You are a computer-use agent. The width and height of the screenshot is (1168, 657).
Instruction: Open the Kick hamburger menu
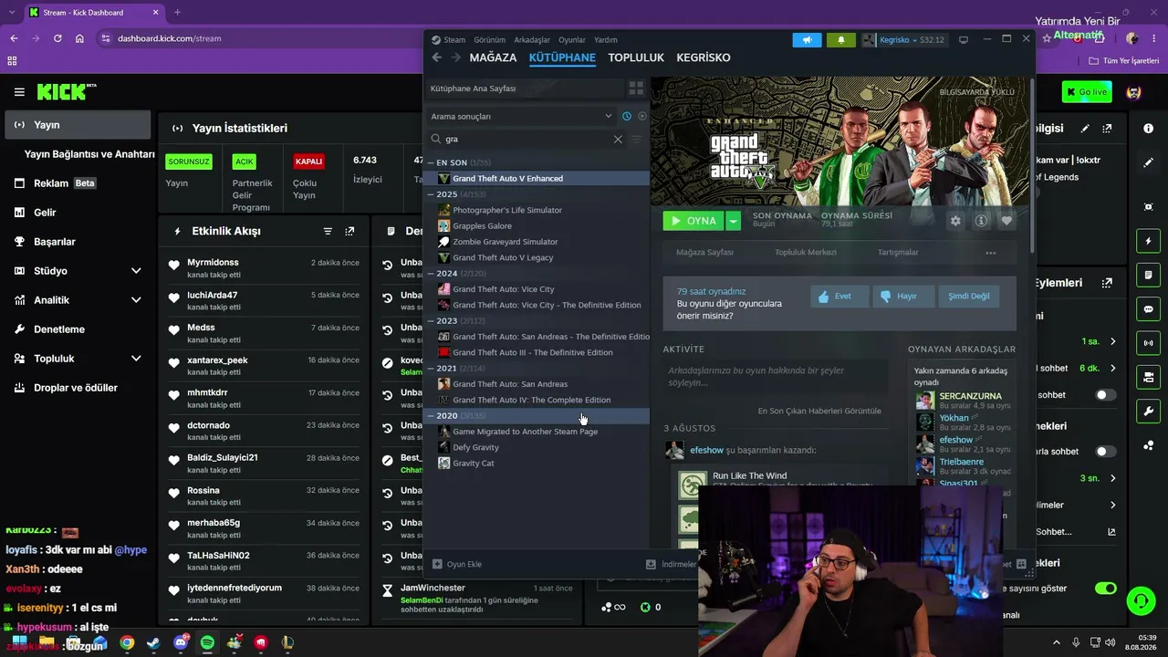pyautogui.click(x=19, y=92)
